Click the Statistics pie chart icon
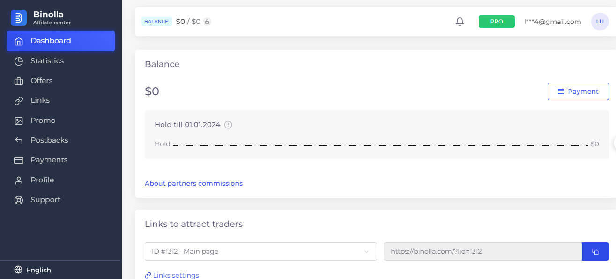This screenshot has height=279, width=616. pos(19,61)
